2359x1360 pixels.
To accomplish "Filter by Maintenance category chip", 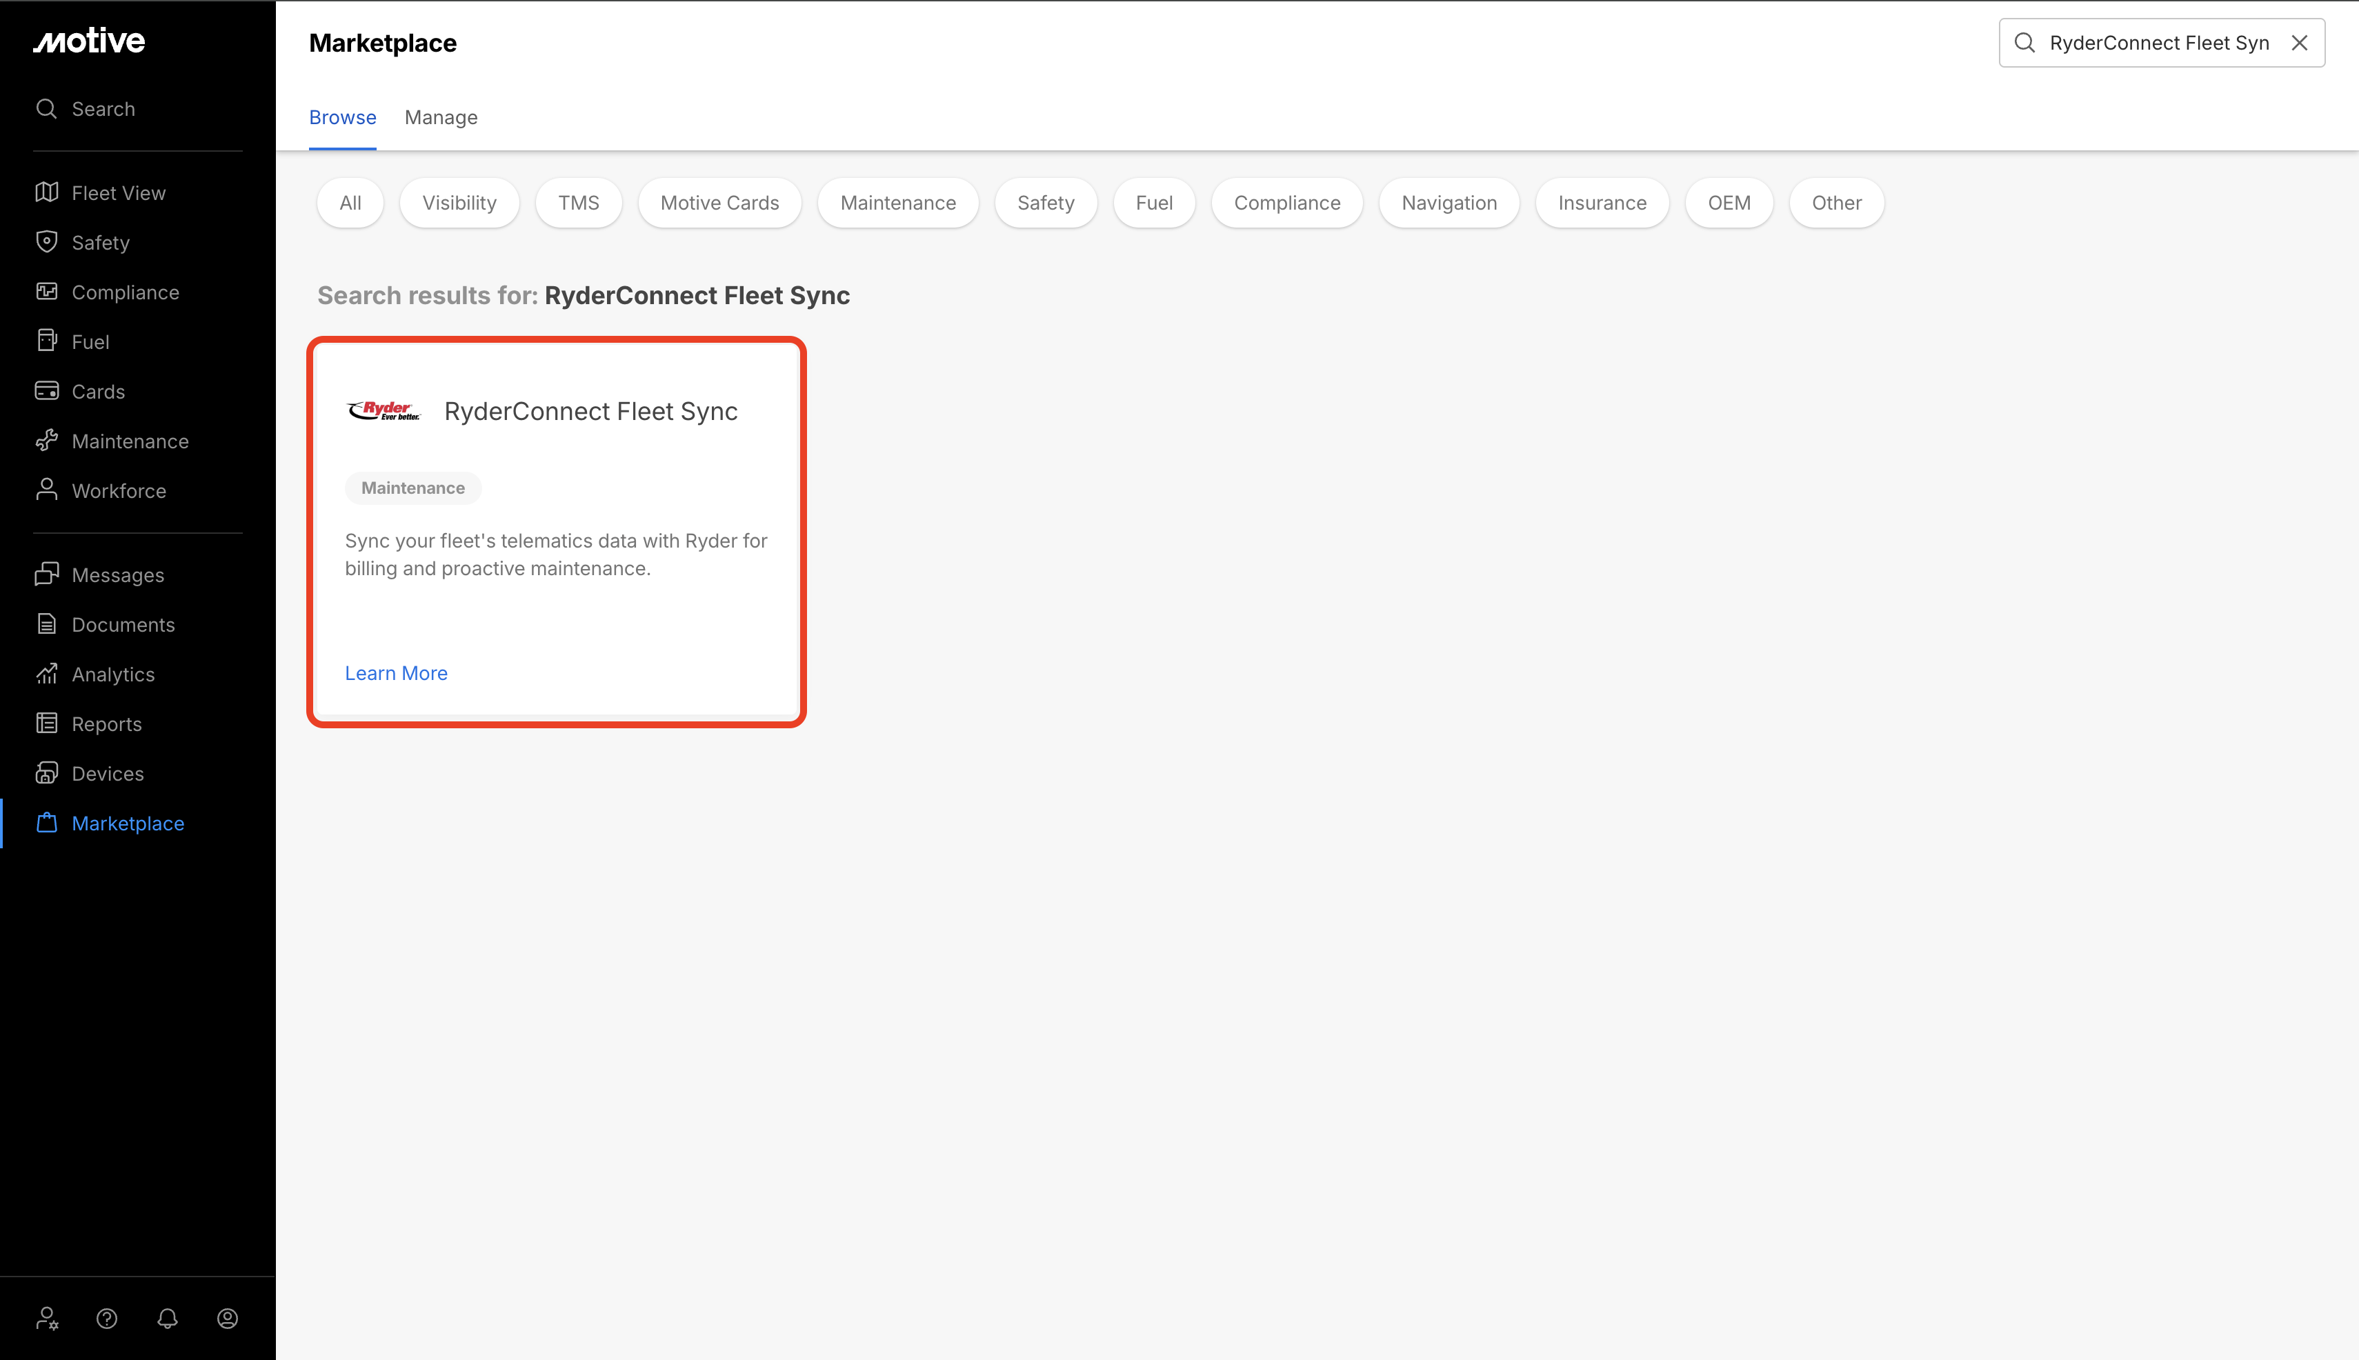I will [x=899, y=203].
